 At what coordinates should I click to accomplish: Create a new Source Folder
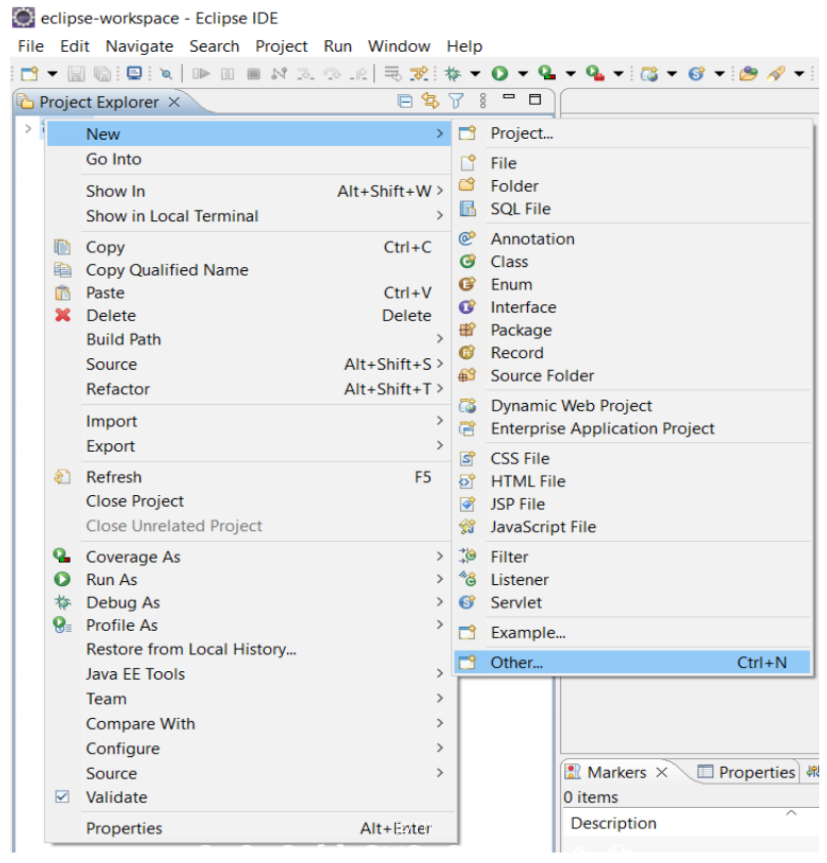tap(633, 376)
